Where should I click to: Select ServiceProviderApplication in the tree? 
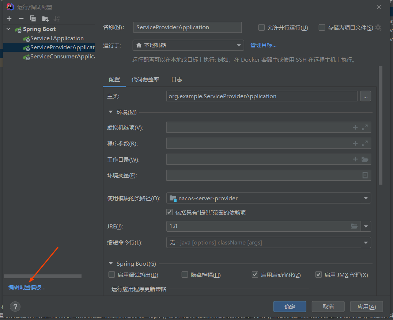point(49,47)
